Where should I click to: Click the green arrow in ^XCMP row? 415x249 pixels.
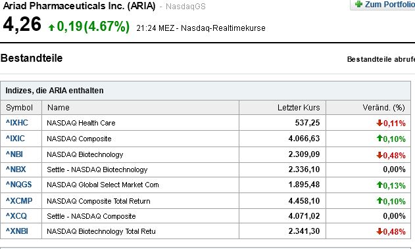[379, 200]
